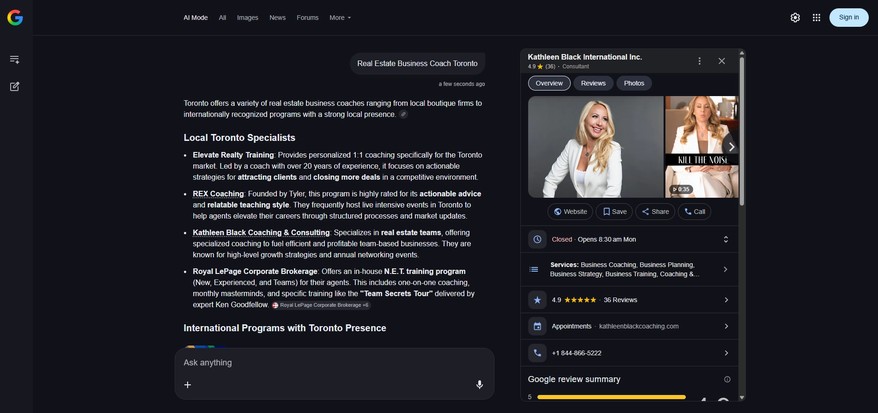Open the Google logo home link
878x413 pixels.
coord(15,18)
